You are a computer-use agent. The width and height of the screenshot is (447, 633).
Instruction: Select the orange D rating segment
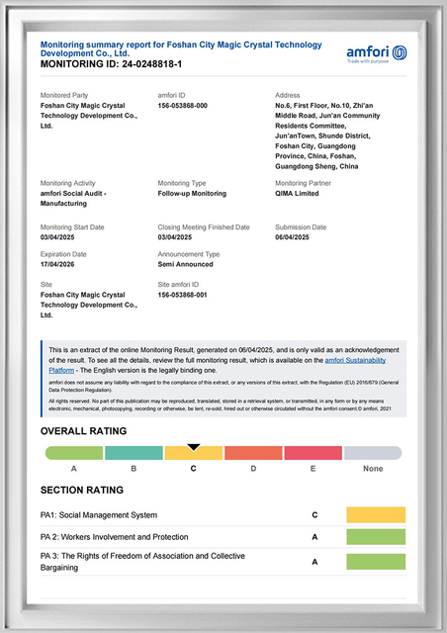click(253, 453)
